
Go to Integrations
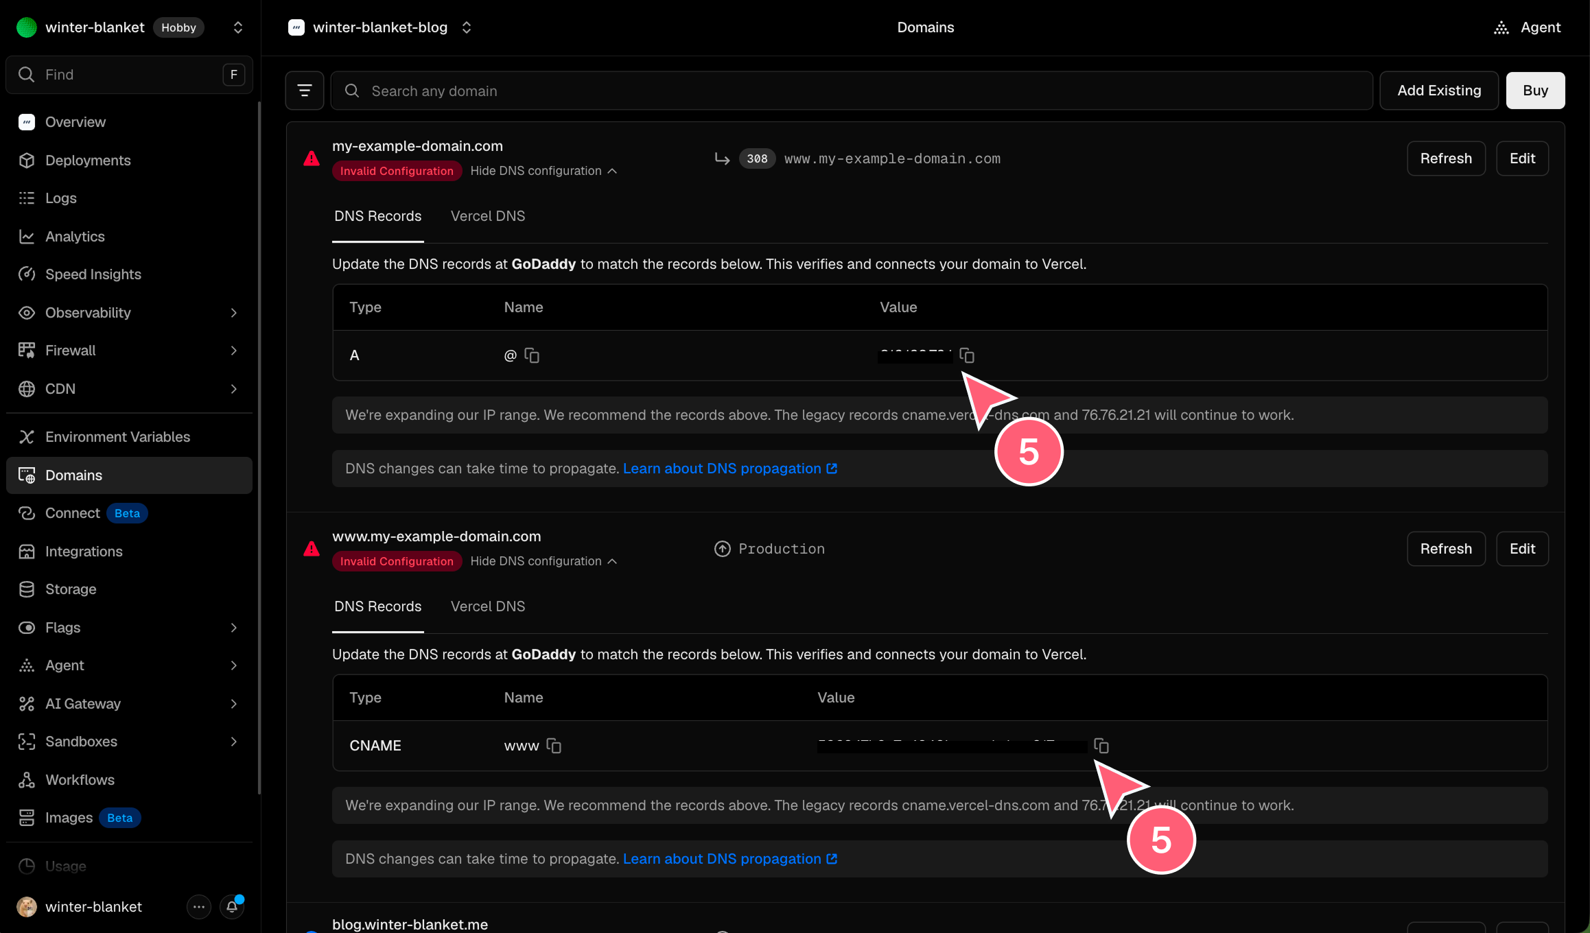(x=129, y=552)
